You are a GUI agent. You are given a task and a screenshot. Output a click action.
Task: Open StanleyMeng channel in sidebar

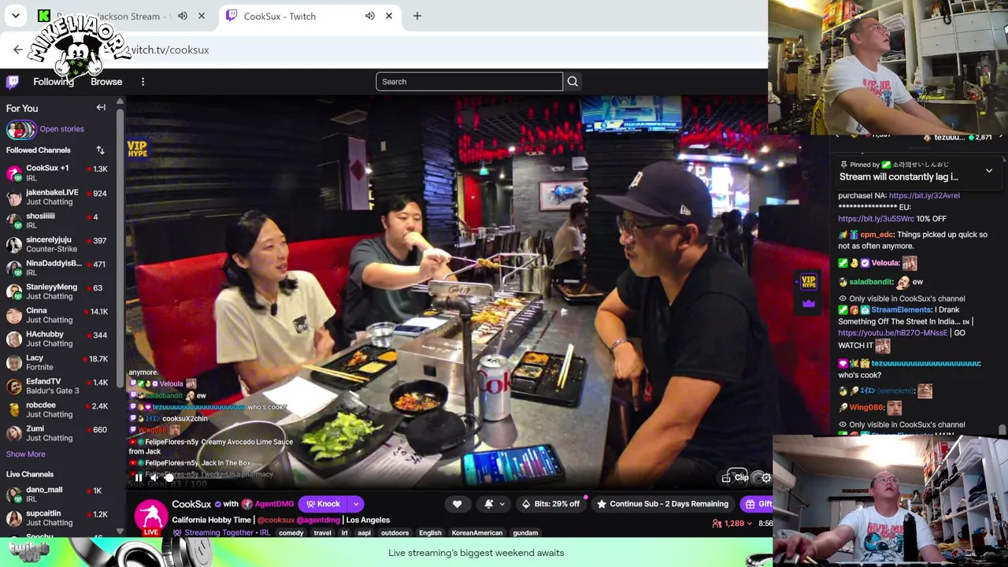57,291
